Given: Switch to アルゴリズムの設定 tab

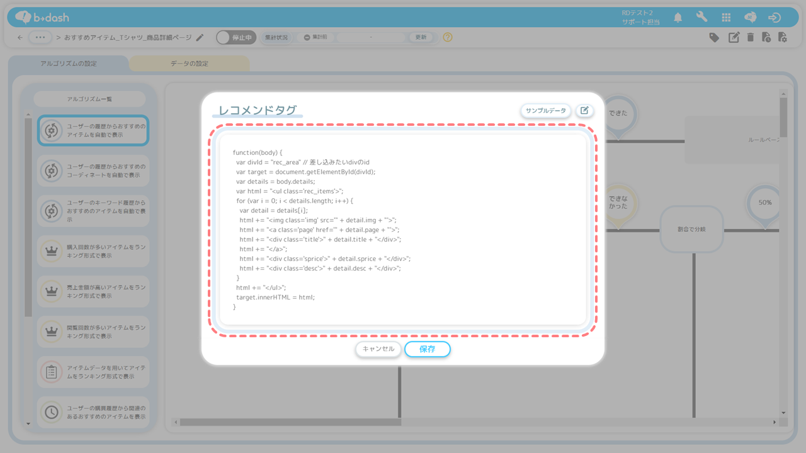Looking at the screenshot, I should [69, 64].
